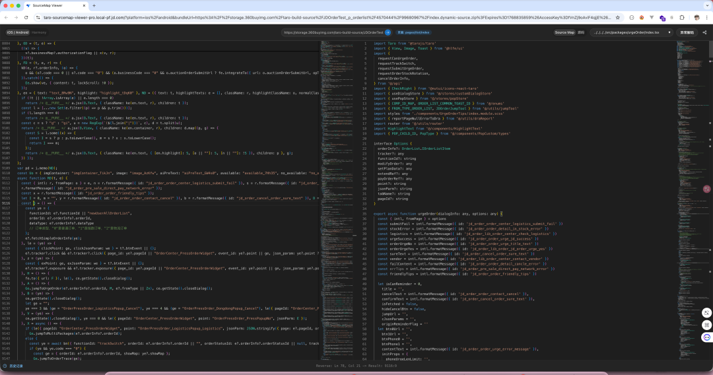This screenshot has height=375, width=713.
Task: Click the 'import HighlightText' line
Action: coord(428,129)
